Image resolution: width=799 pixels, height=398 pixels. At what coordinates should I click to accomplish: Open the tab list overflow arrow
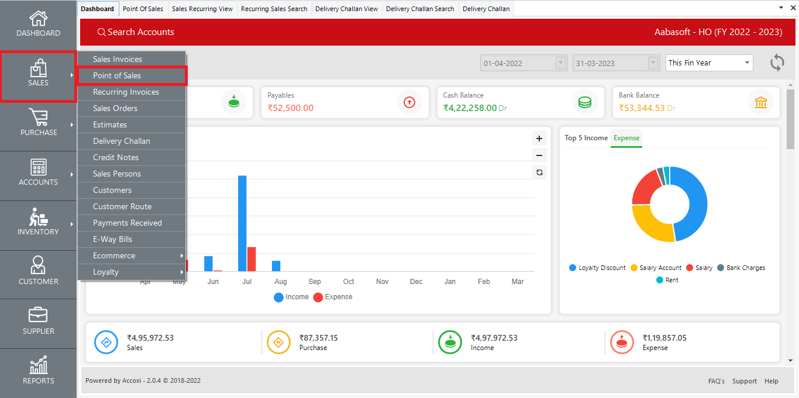pos(781,8)
